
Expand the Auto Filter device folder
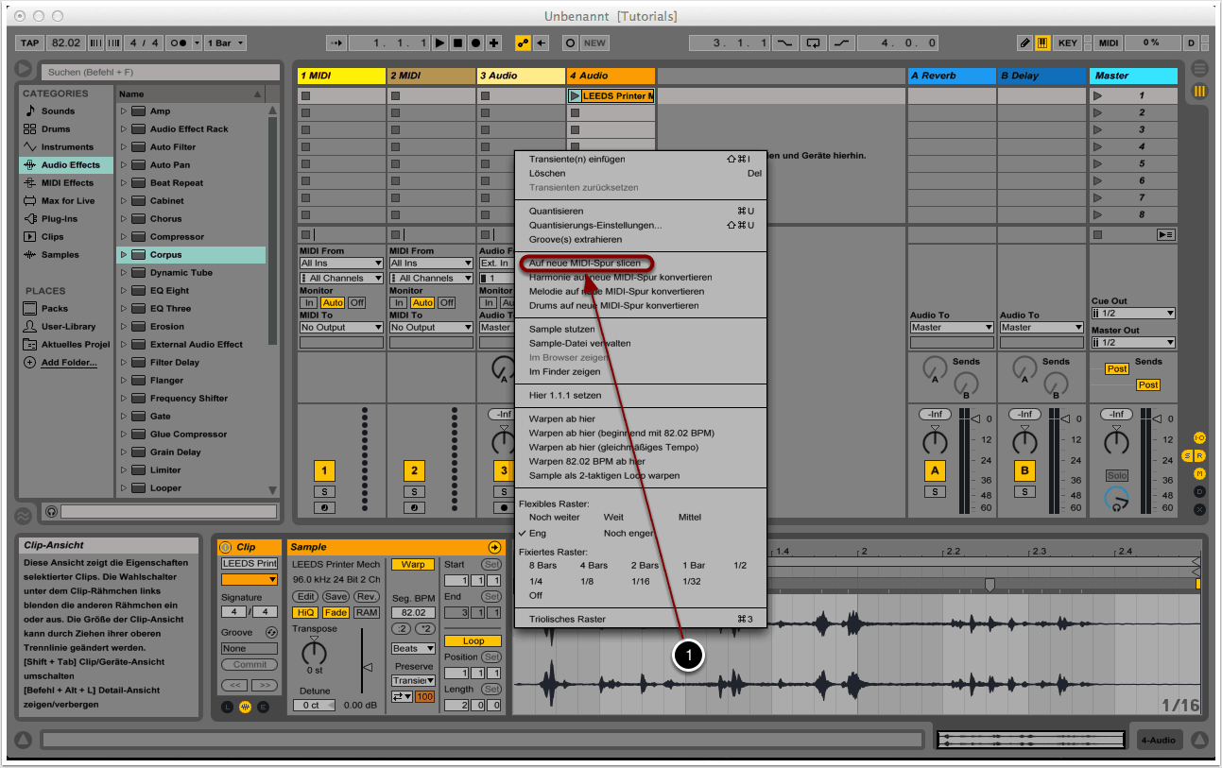pyautogui.click(x=123, y=146)
